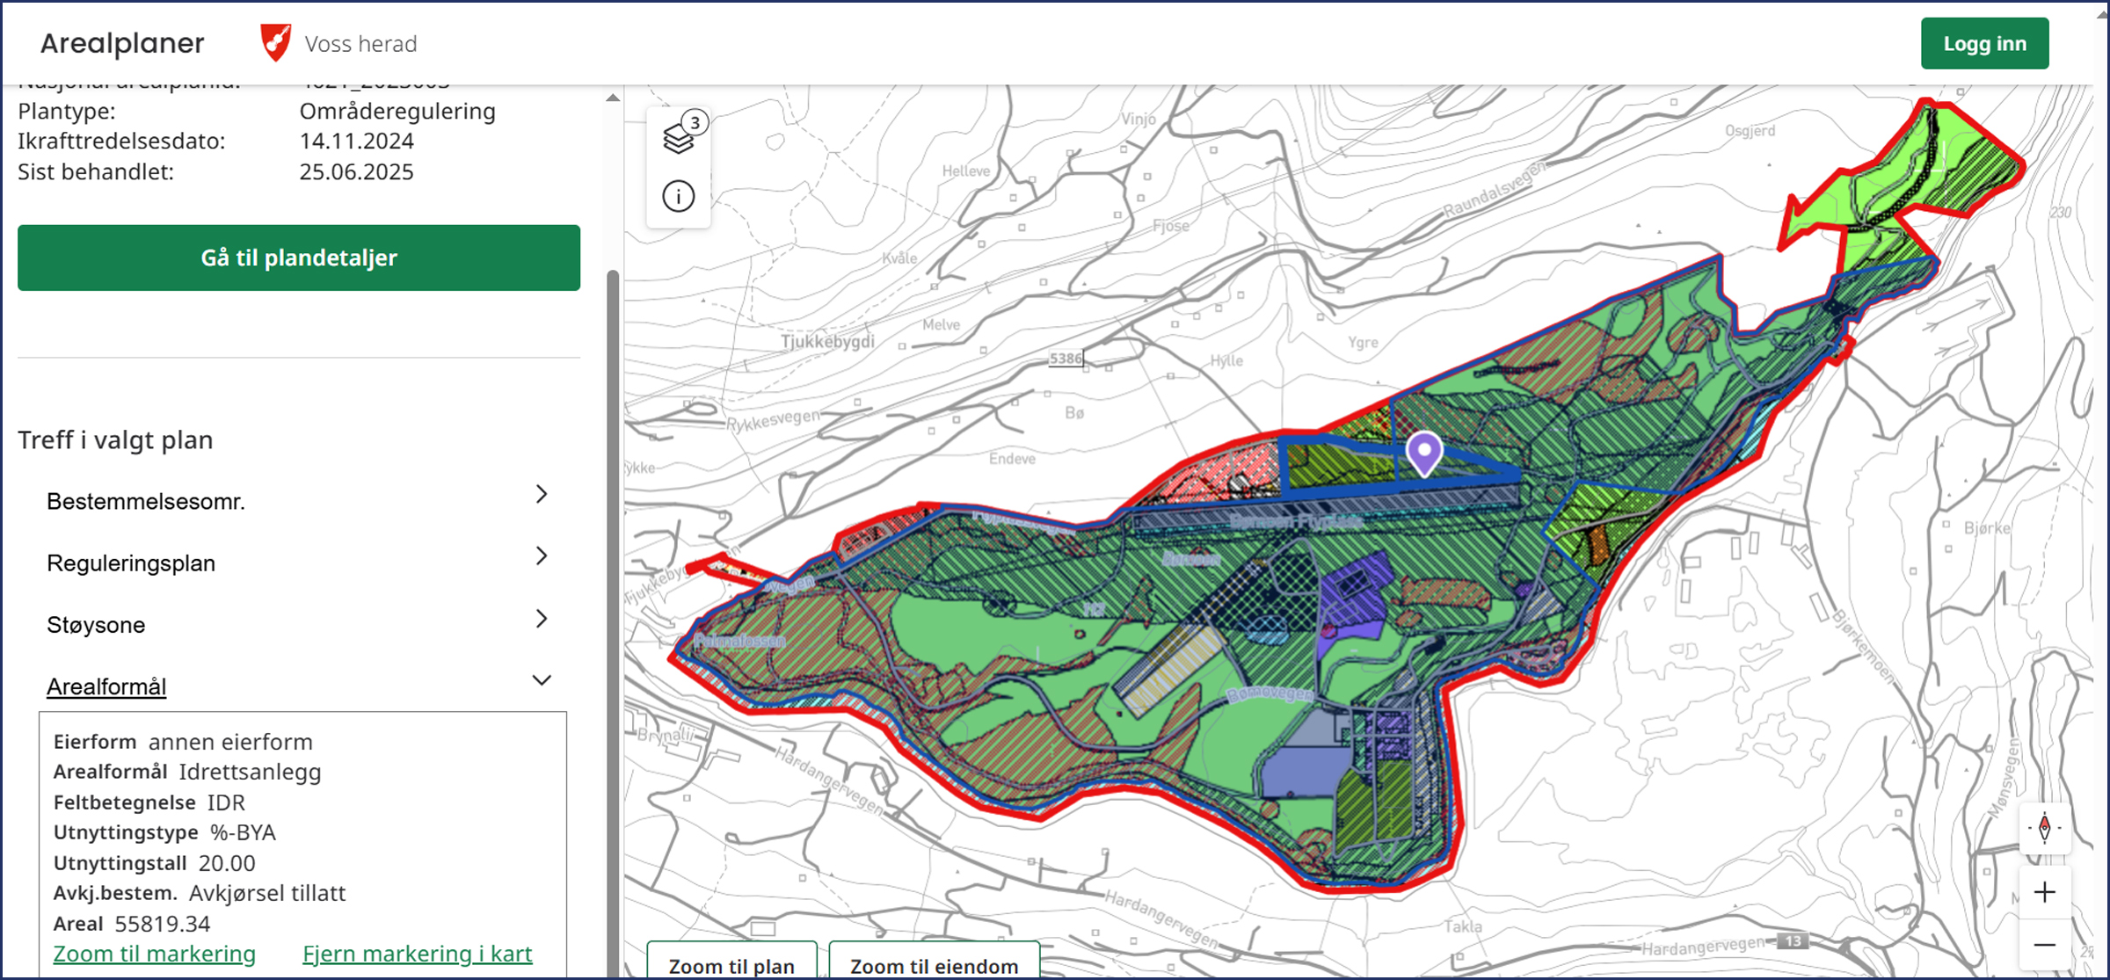The image size is (2110, 980).
Task: Click the map info icon
Action: [679, 196]
